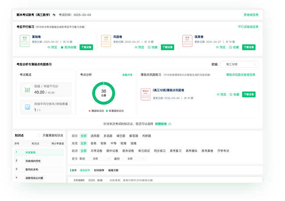Image resolution: width=285 pixels, height=201 pixels.
Task: Click the 基础卷 paper icon
Action: [25, 41]
